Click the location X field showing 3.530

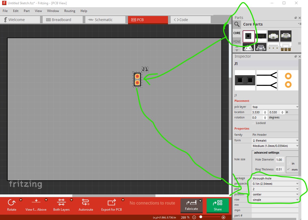click(x=258, y=112)
